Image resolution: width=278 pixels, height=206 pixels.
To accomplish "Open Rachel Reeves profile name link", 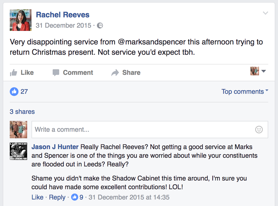I will [63, 15].
